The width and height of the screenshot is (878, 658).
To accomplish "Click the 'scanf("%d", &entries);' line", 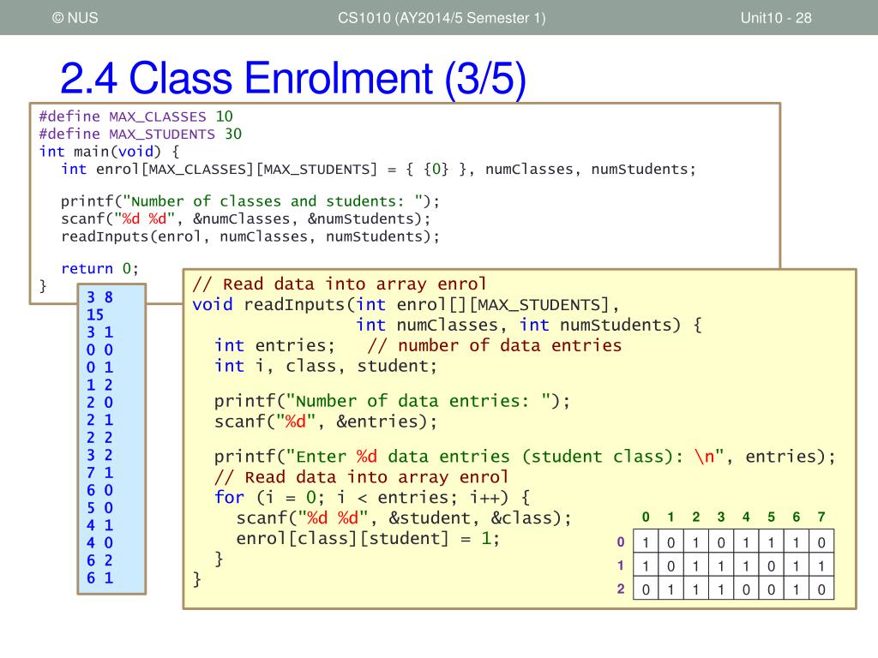I will click(325, 422).
